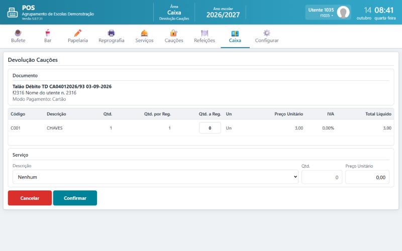Image resolution: width=402 pixels, height=251 pixels.
Task: Click the C001 code cell
Action: point(16,128)
